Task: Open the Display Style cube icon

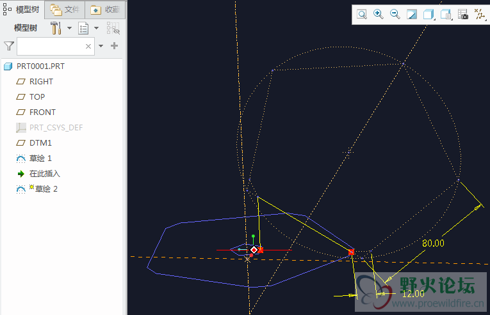Action: pos(429,14)
